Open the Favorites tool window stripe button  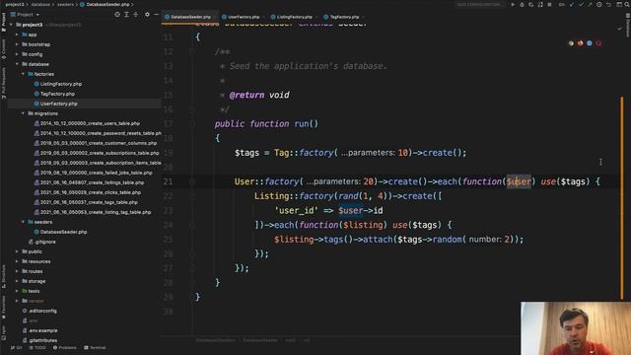(4, 308)
